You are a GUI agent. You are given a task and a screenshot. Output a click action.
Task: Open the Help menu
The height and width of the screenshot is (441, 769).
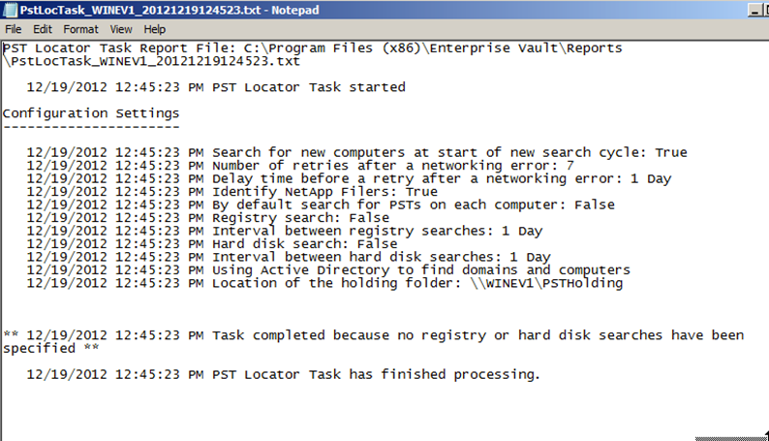point(155,29)
